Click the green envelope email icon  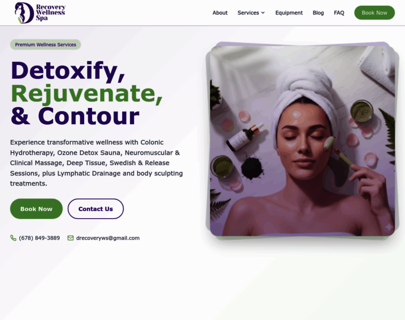click(70, 238)
